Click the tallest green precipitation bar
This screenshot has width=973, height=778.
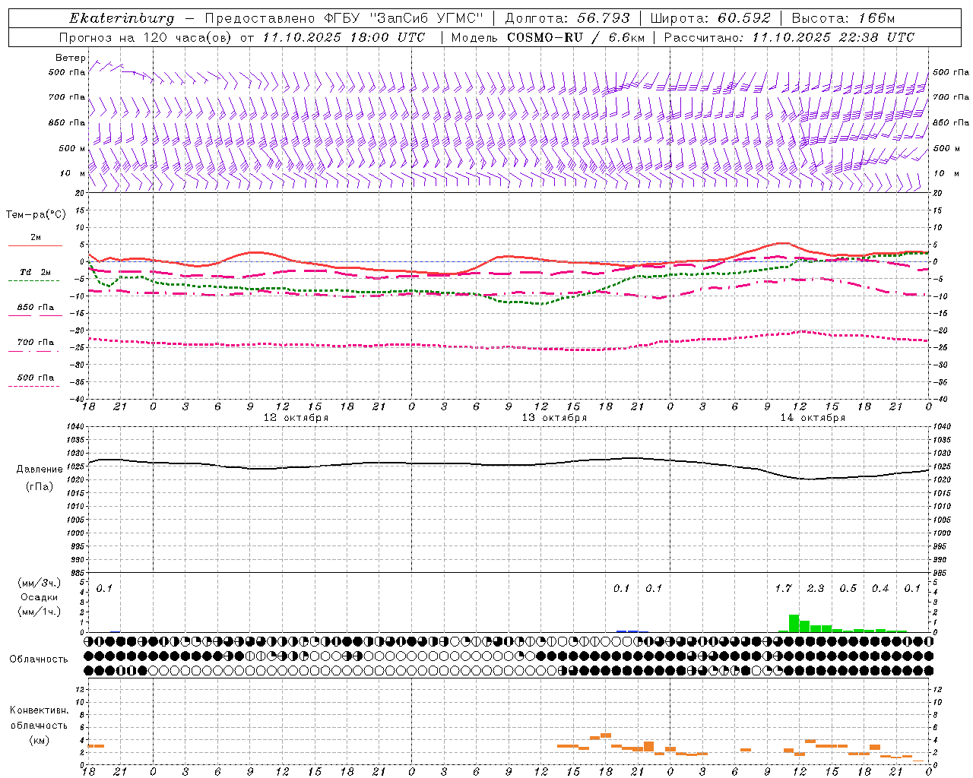point(794,624)
